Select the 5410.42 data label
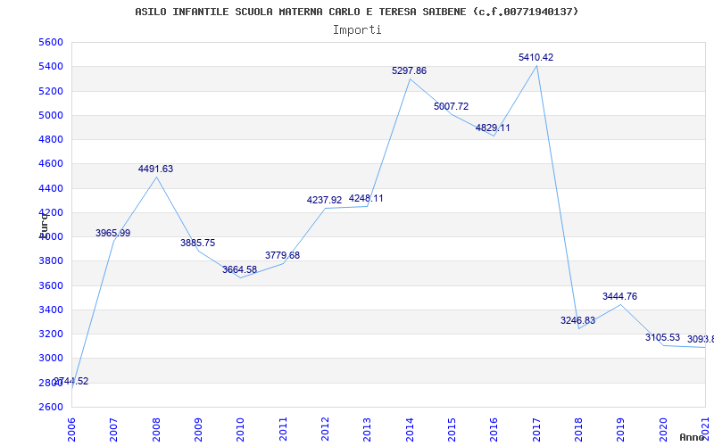 tap(536, 57)
